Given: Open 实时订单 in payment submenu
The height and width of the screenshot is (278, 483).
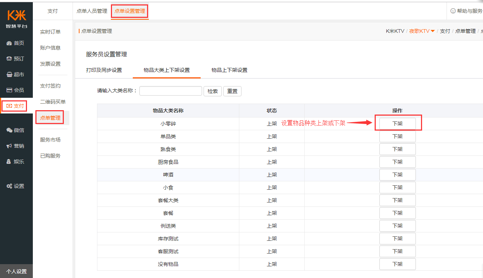Looking at the screenshot, I should [x=50, y=32].
